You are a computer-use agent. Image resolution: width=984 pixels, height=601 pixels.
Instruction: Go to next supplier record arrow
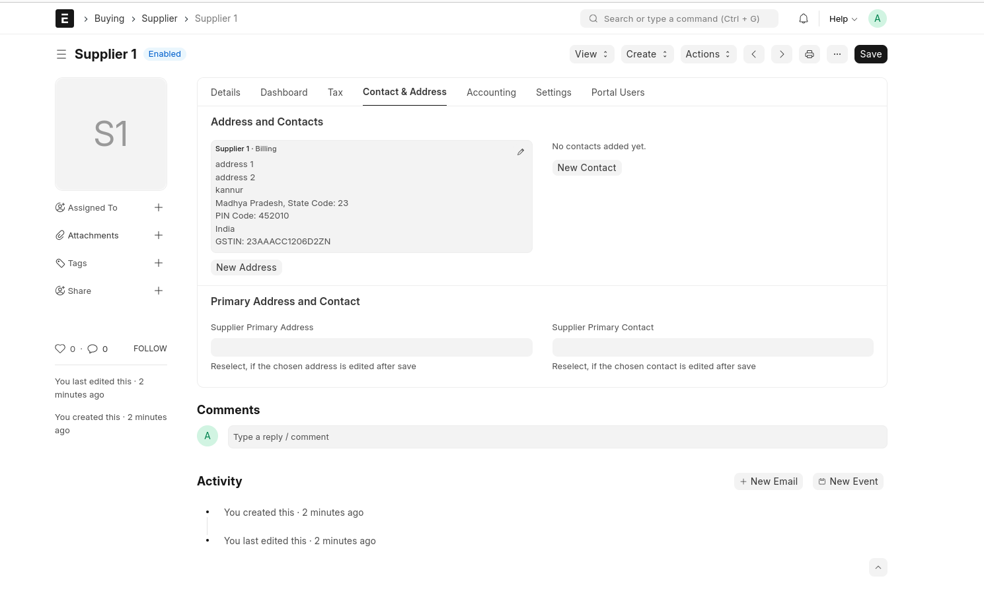[781, 54]
